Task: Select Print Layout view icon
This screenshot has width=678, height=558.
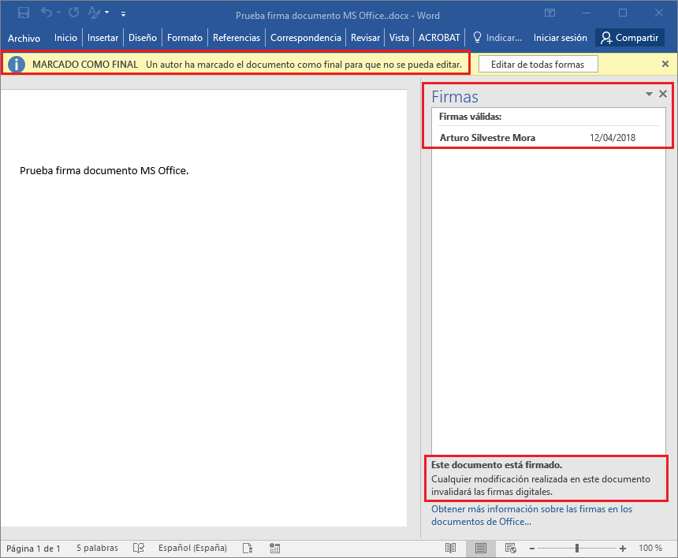Action: coord(480,548)
